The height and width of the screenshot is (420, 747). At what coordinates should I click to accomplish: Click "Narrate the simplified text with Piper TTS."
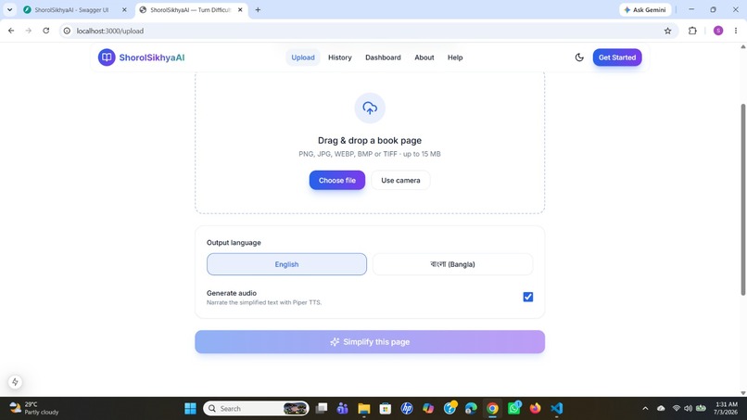click(x=264, y=302)
